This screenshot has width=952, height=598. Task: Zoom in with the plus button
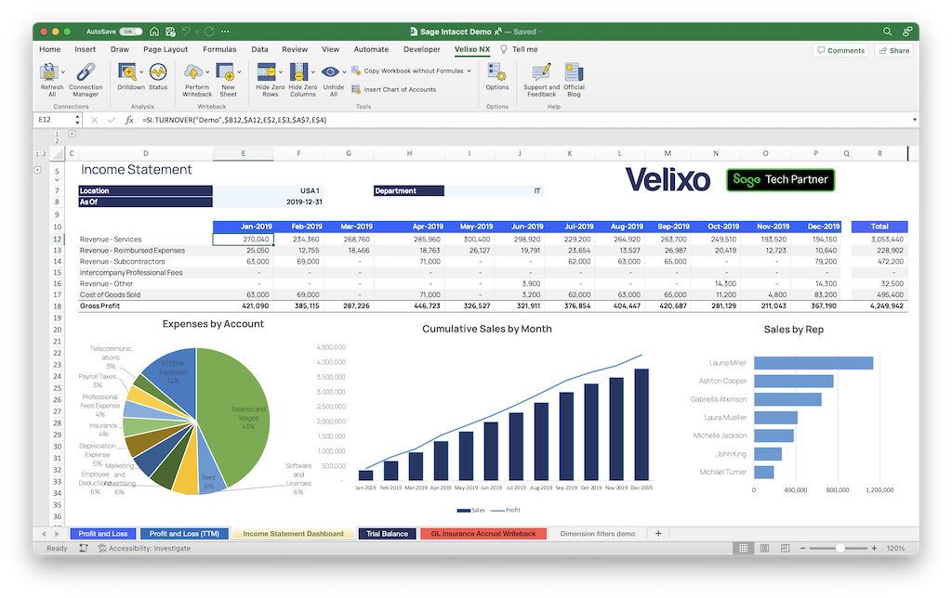point(874,548)
